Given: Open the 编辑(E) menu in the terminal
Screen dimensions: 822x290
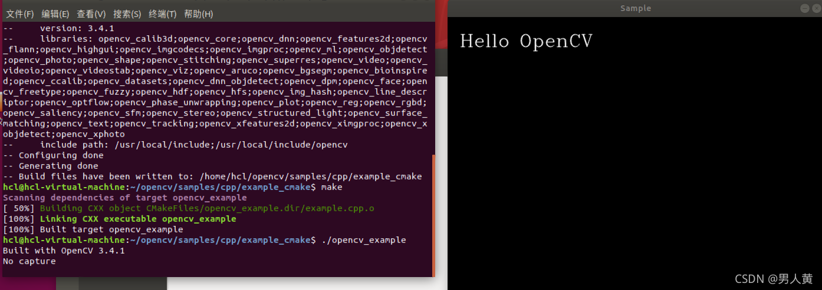Looking at the screenshot, I should pyautogui.click(x=55, y=14).
